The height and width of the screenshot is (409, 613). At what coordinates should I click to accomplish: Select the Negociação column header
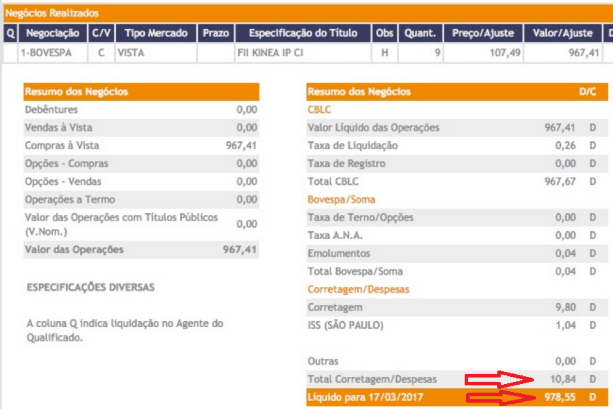pos(53,33)
